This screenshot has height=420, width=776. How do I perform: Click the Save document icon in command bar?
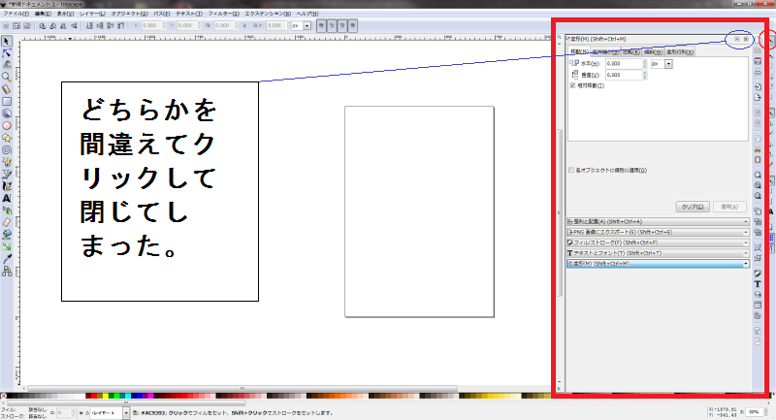pos(758,61)
